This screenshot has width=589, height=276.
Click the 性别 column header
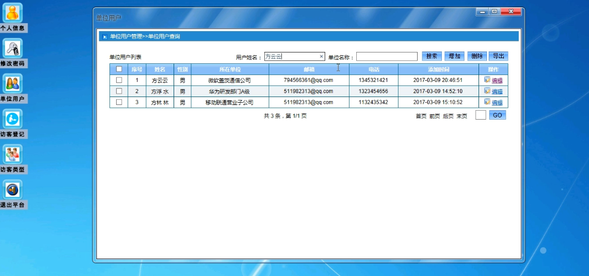pos(183,69)
